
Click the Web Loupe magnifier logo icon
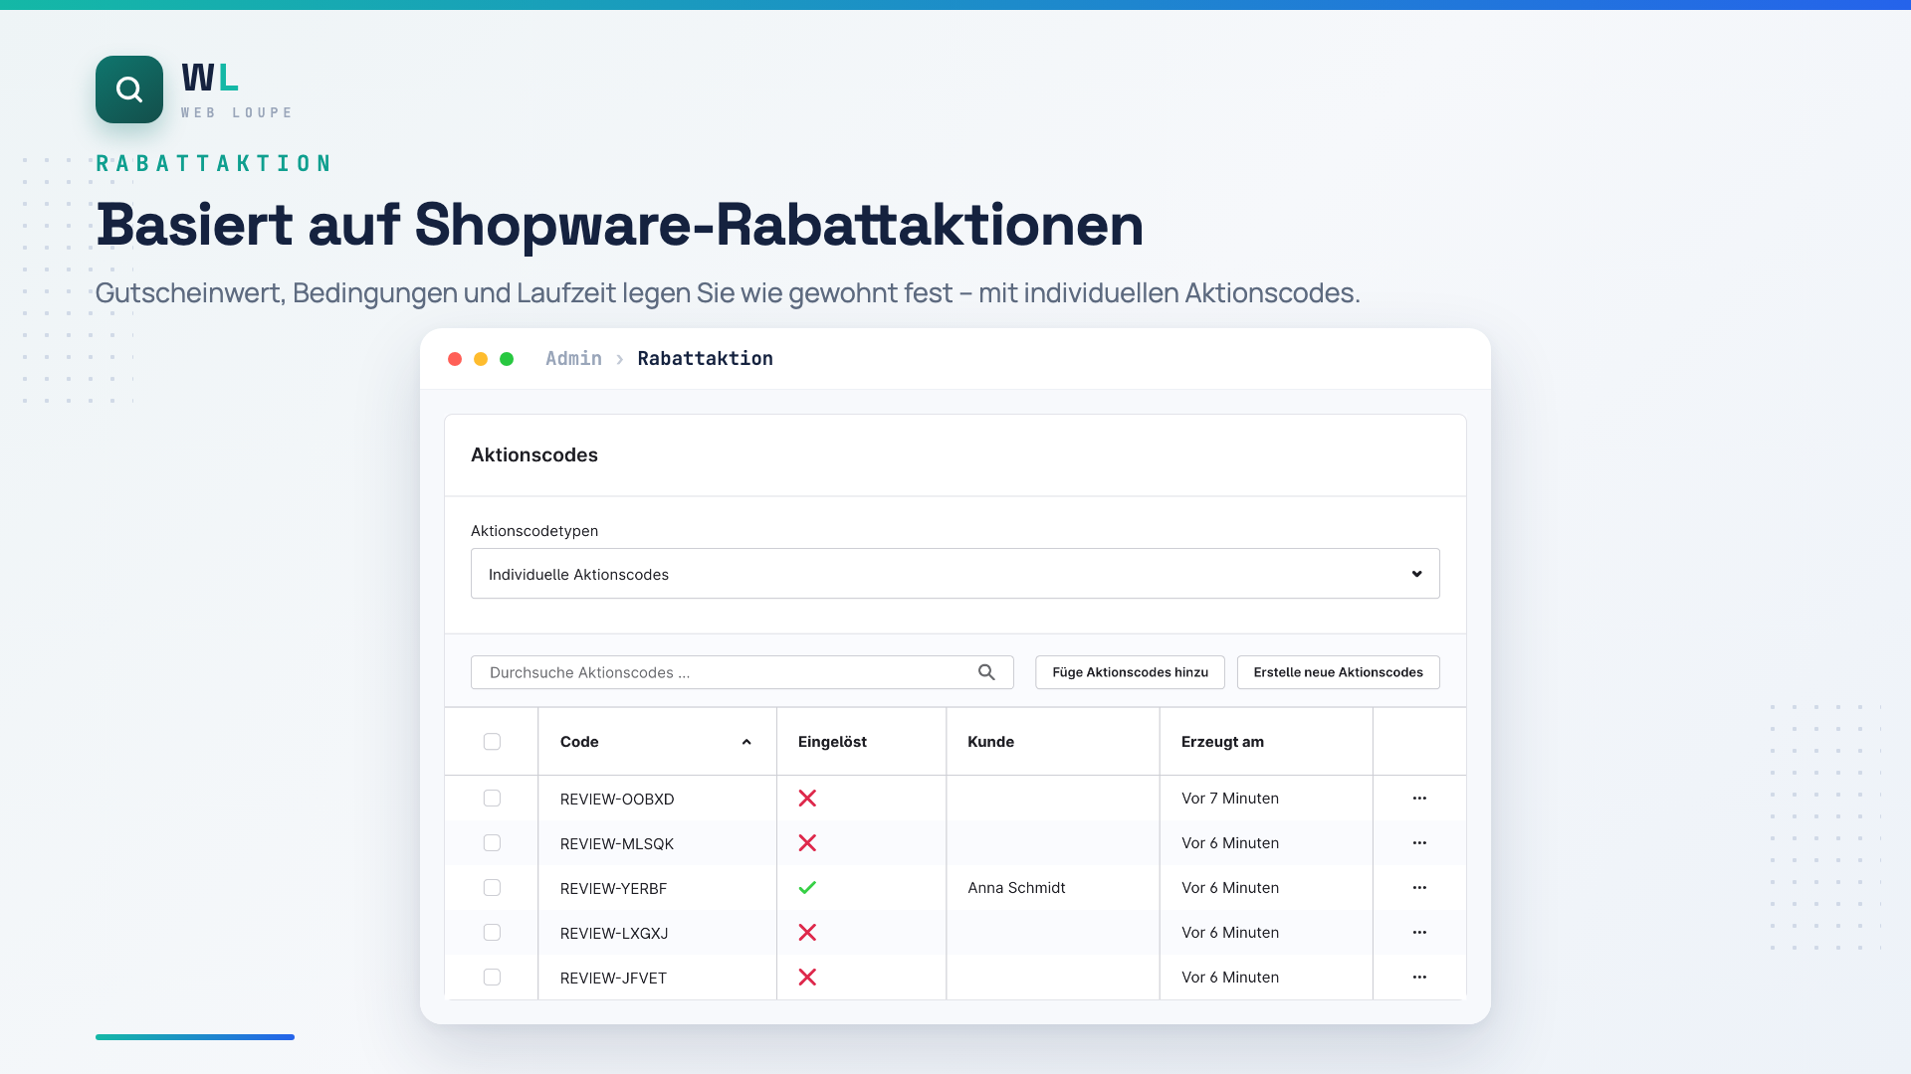[129, 89]
